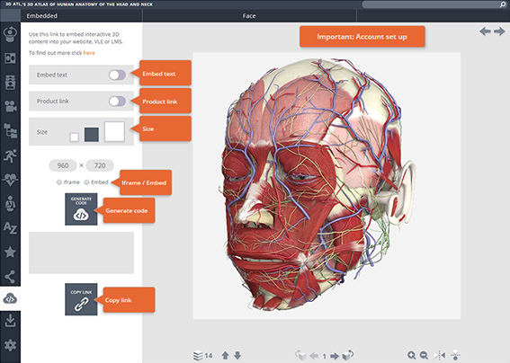The height and width of the screenshot is (363, 510).
Task: Click the center model icon bottom right
Action: tap(455, 355)
